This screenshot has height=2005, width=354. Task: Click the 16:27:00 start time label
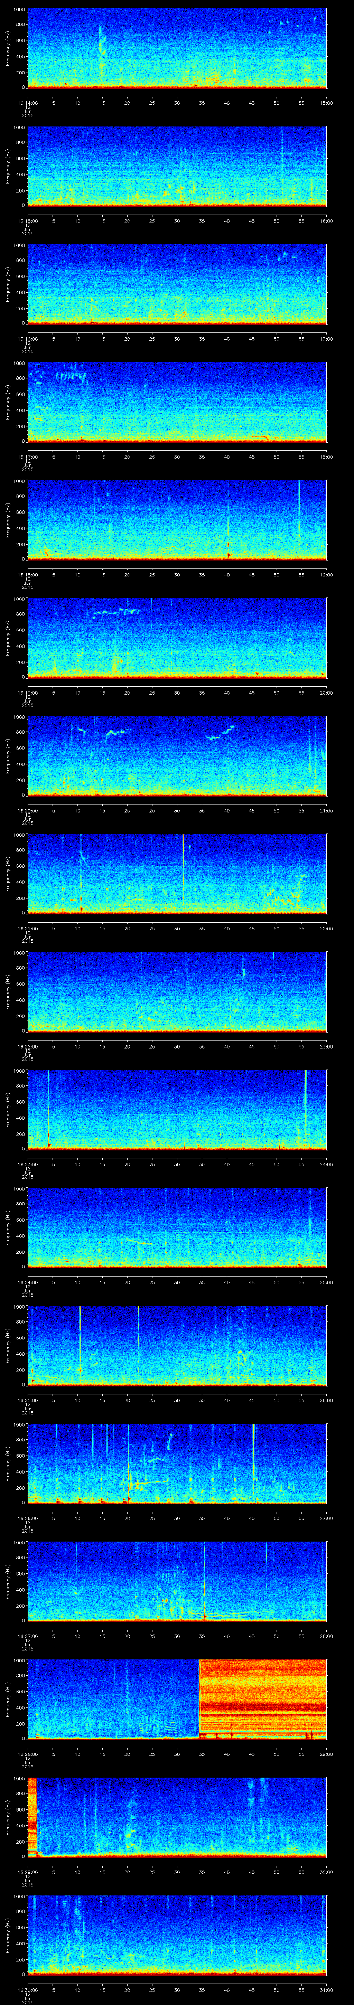[27, 1636]
